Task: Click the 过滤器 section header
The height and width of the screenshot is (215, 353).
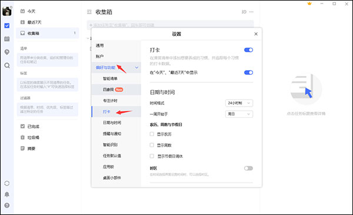Action: [x=25, y=98]
